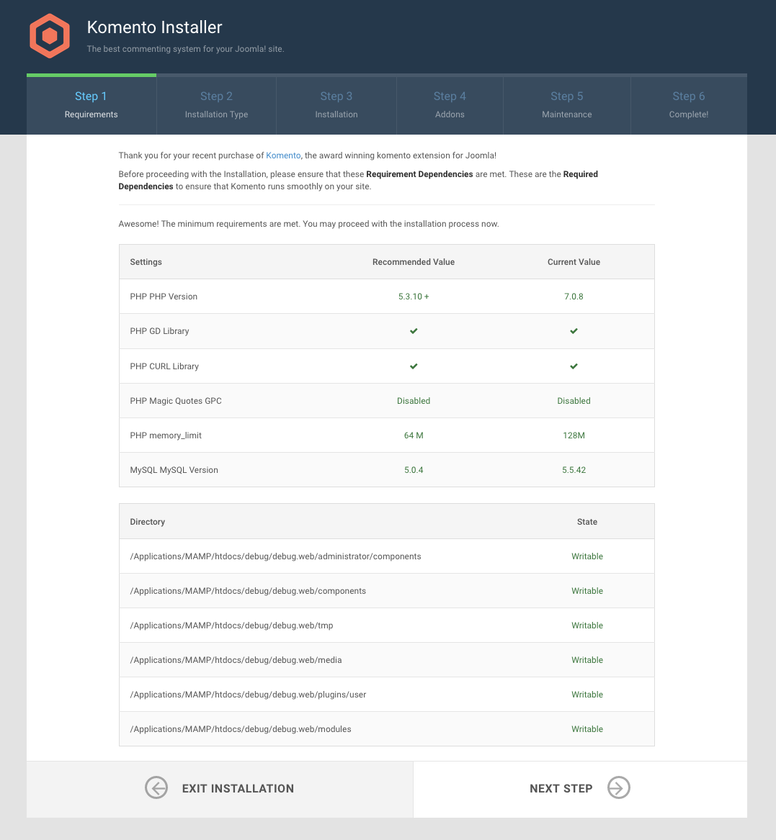Click the bold 'Requirement Dependencies' text
The width and height of the screenshot is (776, 840).
(x=419, y=174)
